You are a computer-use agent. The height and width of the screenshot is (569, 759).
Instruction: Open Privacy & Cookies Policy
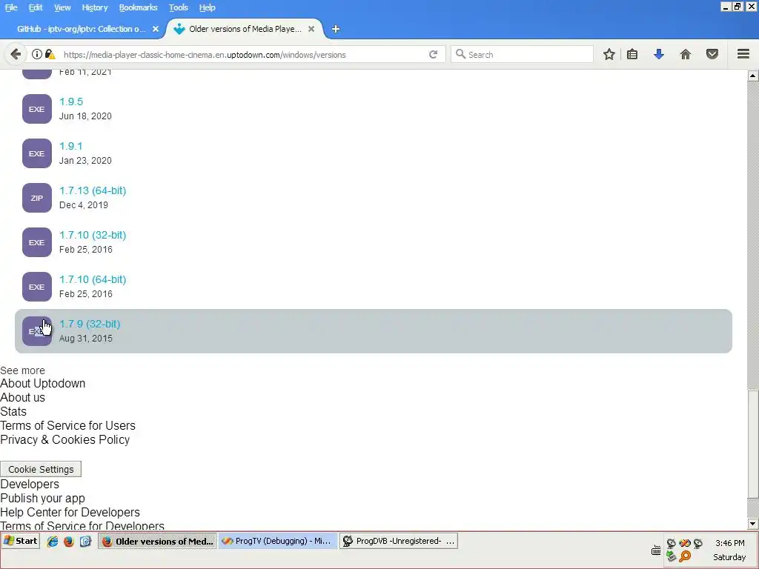point(65,440)
